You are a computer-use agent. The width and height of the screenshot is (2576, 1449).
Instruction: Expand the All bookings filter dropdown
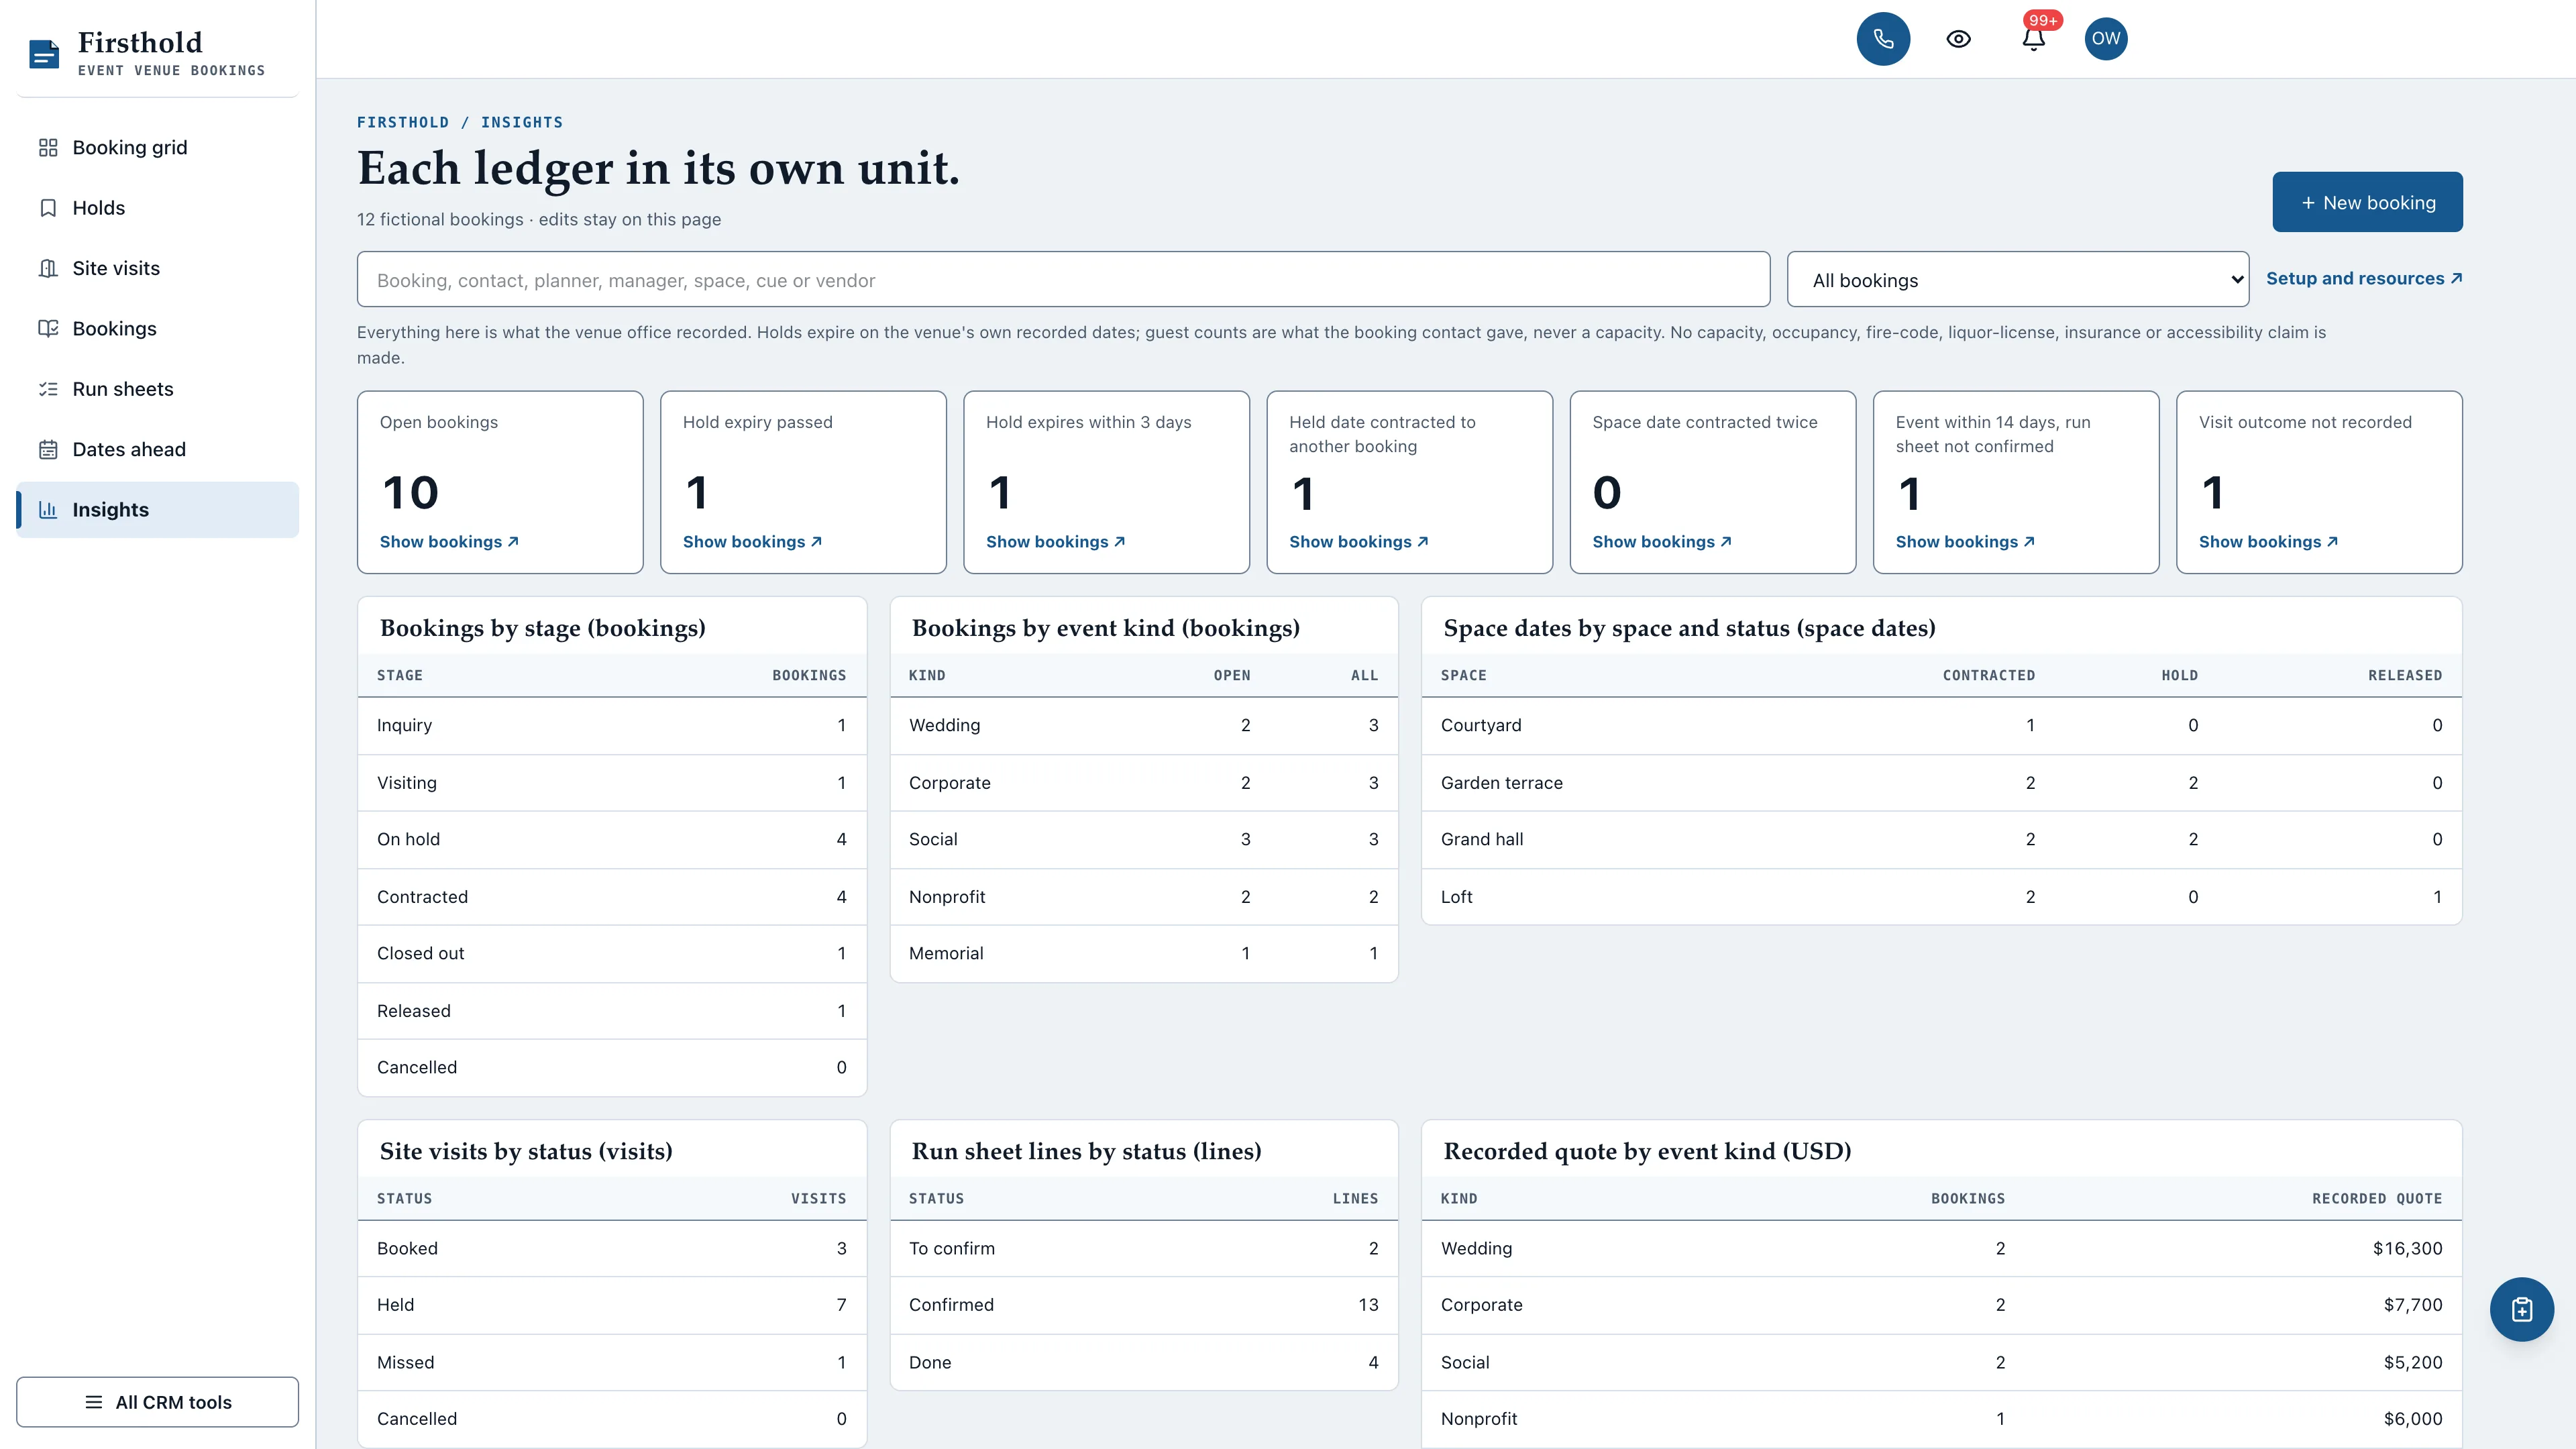(2017, 280)
